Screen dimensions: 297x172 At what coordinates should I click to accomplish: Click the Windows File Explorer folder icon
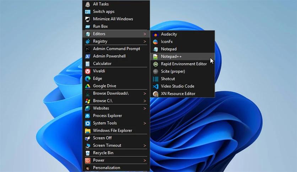[x=87, y=131]
